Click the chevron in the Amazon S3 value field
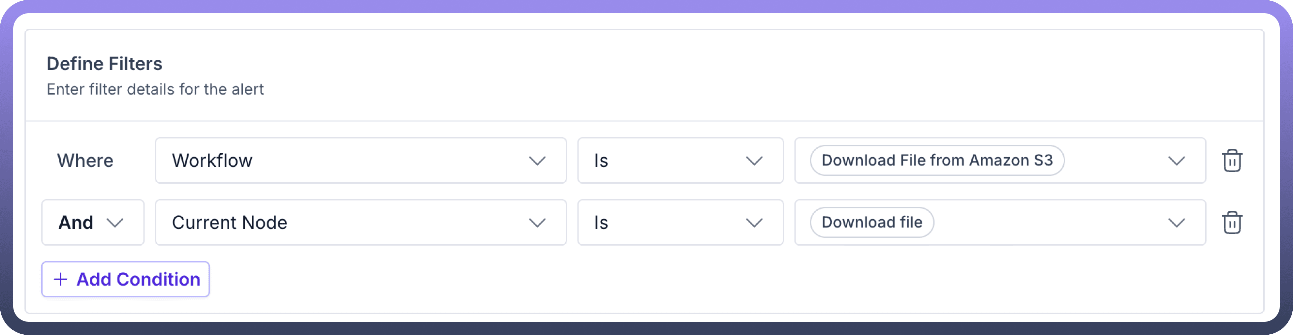Viewport: 1293px width, 335px height. coord(1176,161)
